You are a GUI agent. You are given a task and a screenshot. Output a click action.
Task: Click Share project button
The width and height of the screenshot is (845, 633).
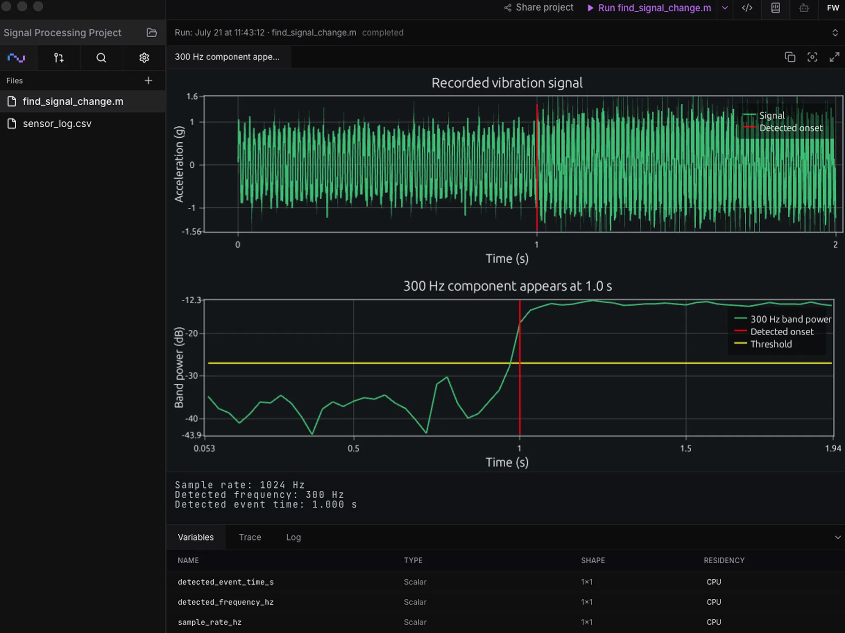(539, 8)
